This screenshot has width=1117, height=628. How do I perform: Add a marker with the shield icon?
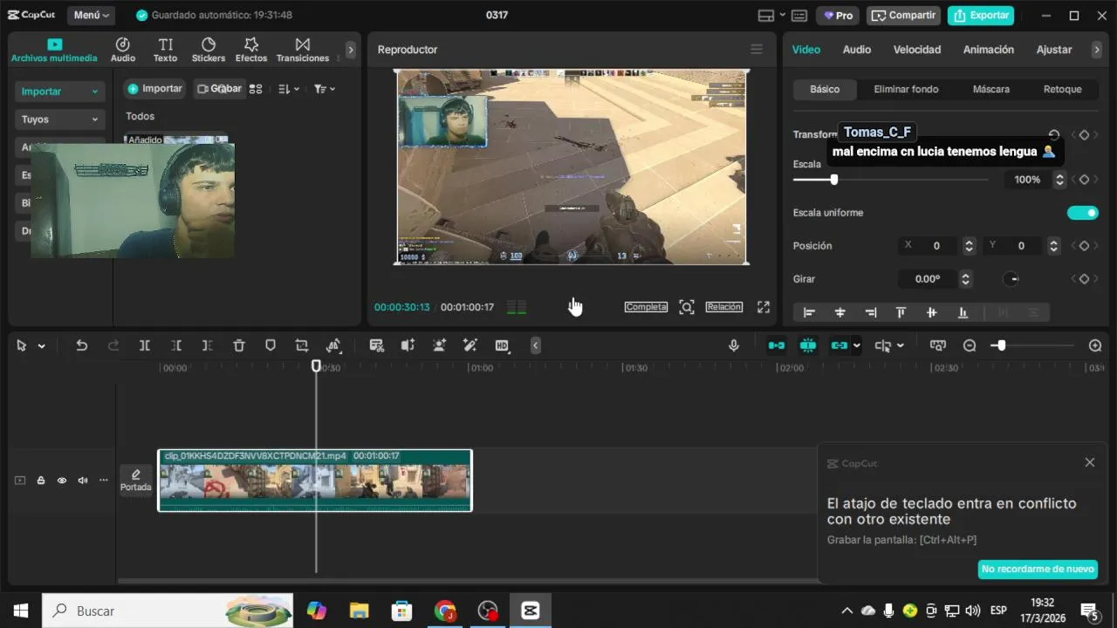271,345
